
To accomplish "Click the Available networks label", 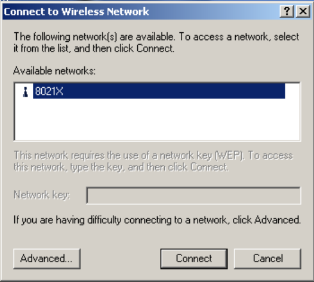I will pyautogui.click(x=54, y=70).
